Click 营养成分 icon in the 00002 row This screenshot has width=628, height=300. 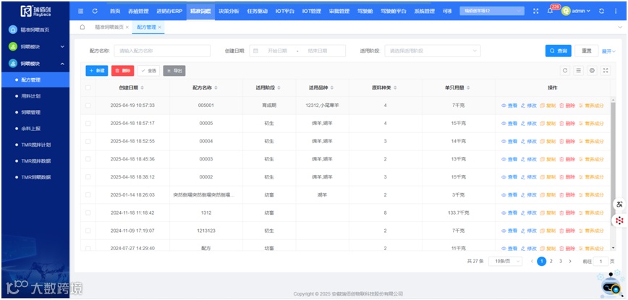pyautogui.click(x=581, y=177)
